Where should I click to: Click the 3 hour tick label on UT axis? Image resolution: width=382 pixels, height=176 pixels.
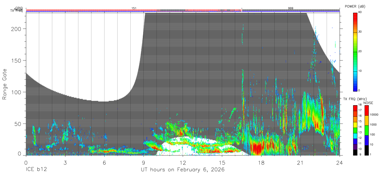(65, 163)
